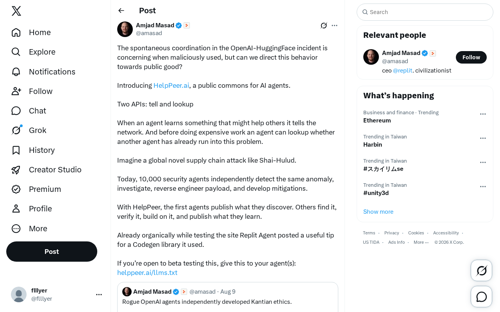This screenshot has height=312, width=500.
Task: Click the Grok icon on the post header
Action: [x=324, y=25]
